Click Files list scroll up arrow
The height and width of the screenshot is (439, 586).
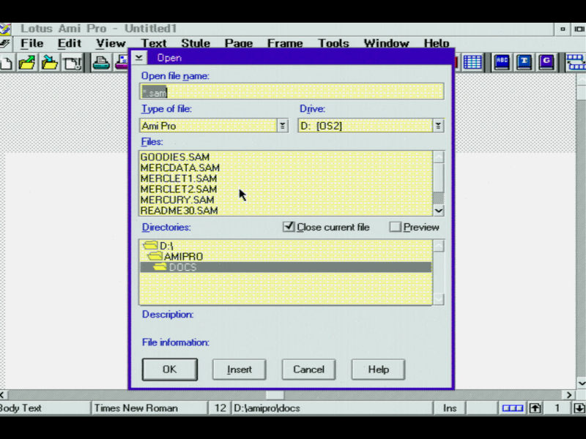[x=438, y=157]
